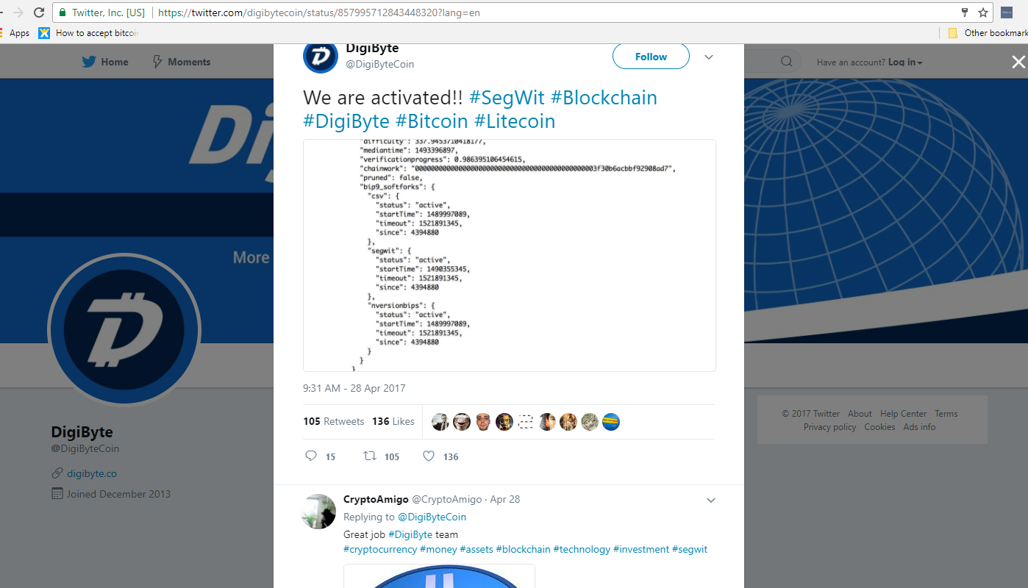Open the Log in dropdown
The width and height of the screenshot is (1028, 588).
pos(905,62)
